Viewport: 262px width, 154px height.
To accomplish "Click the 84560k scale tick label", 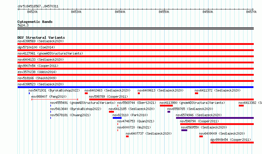I will [208, 12].
